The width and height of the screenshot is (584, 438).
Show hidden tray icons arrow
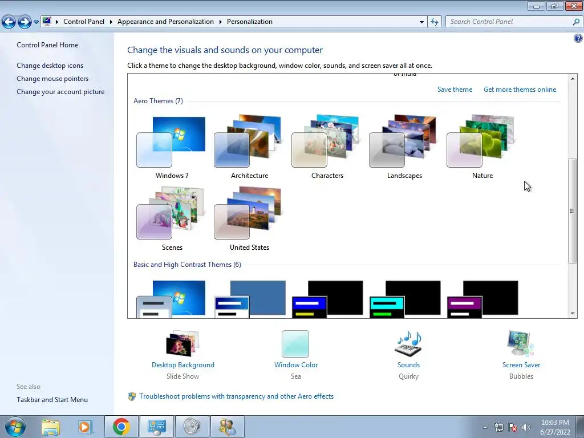[x=485, y=427]
